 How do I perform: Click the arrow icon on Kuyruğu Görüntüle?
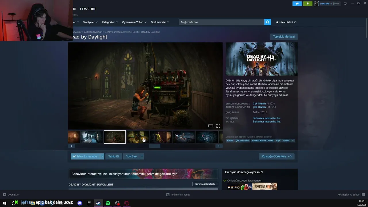[x=290, y=156]
